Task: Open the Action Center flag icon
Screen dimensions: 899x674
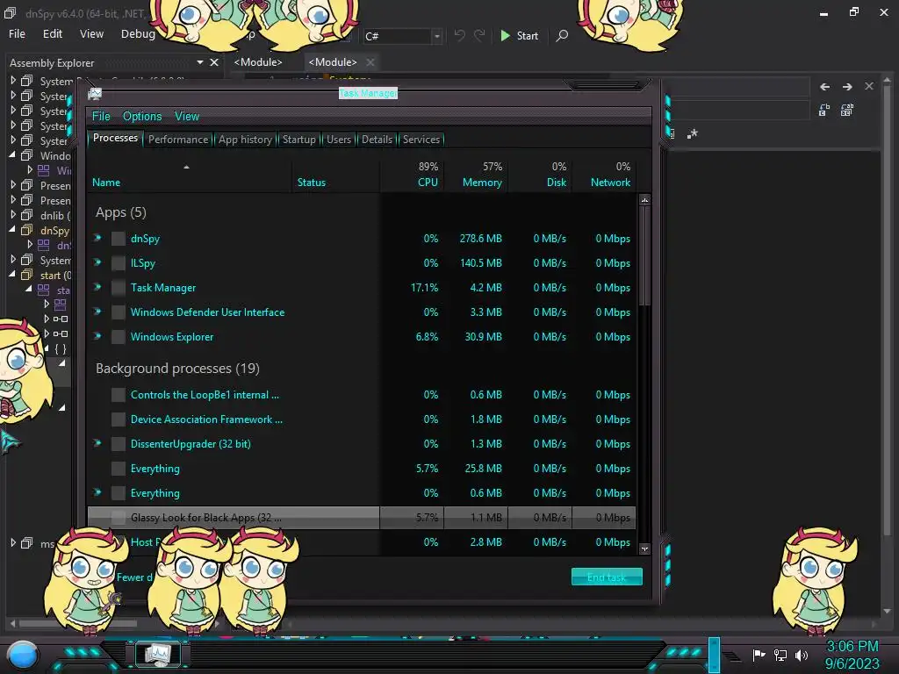Action: 759,655
